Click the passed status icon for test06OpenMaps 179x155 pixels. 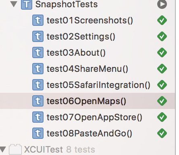pyautogui.click(x=162, y=101)
